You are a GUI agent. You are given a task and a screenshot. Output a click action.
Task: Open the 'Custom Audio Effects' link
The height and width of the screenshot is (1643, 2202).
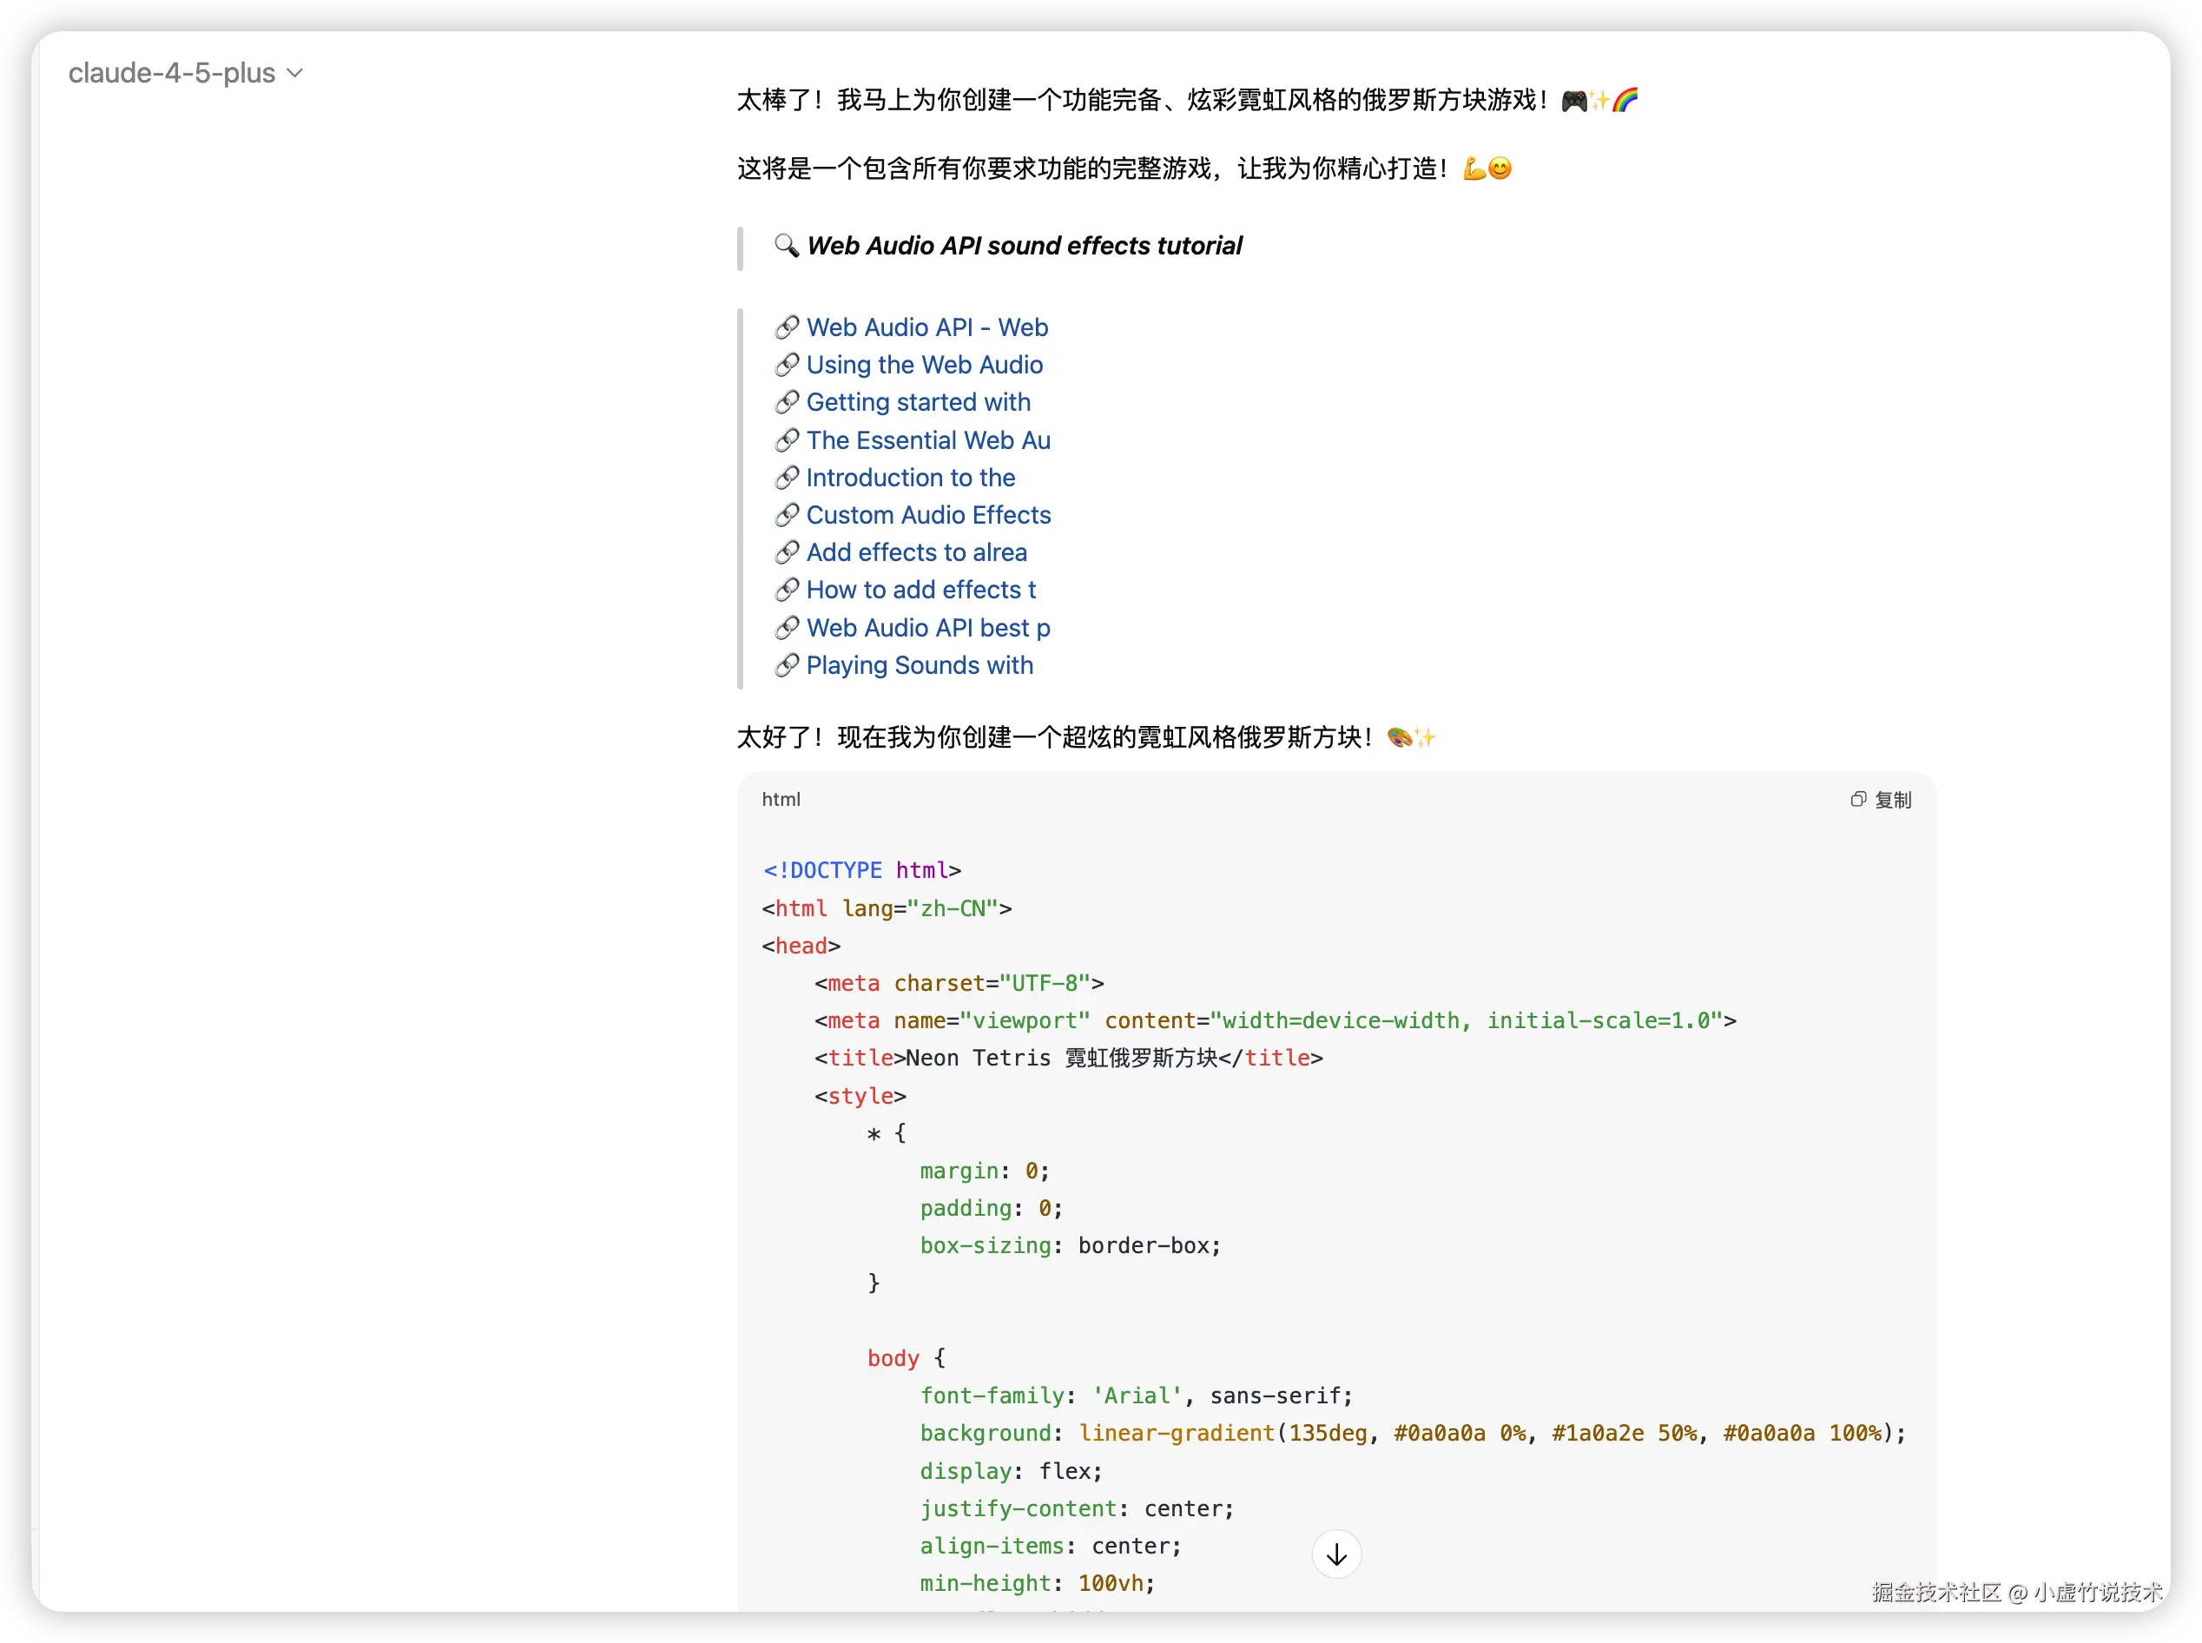pyautogui.click(x=927, y=514)
